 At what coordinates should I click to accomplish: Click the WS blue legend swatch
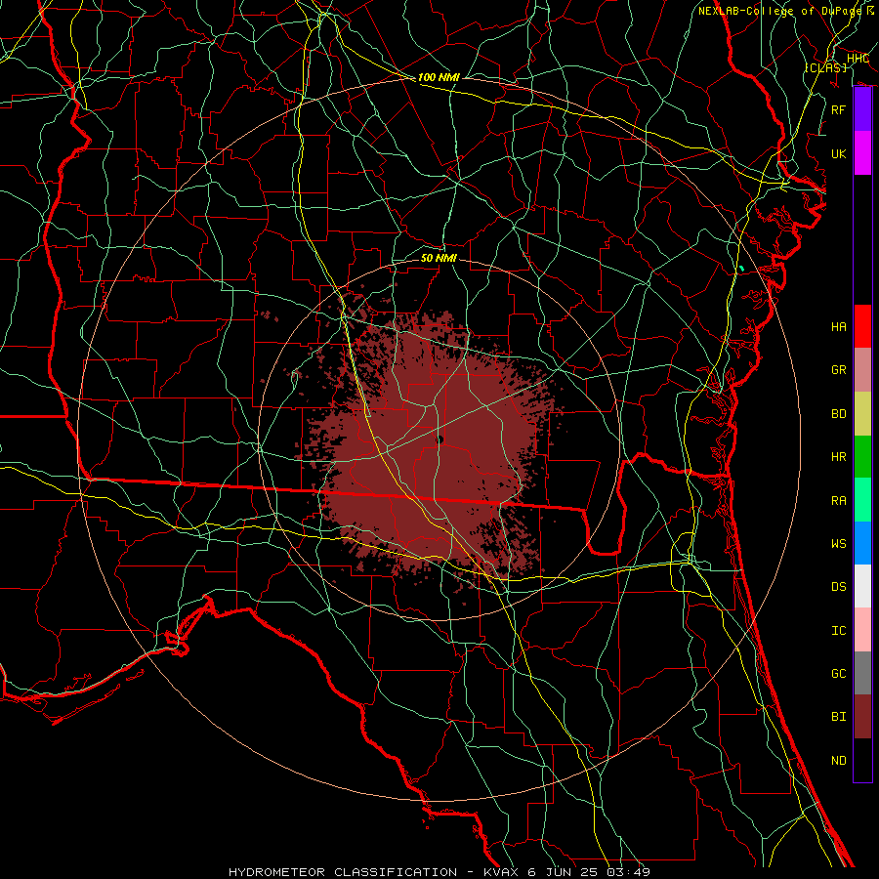862,543
